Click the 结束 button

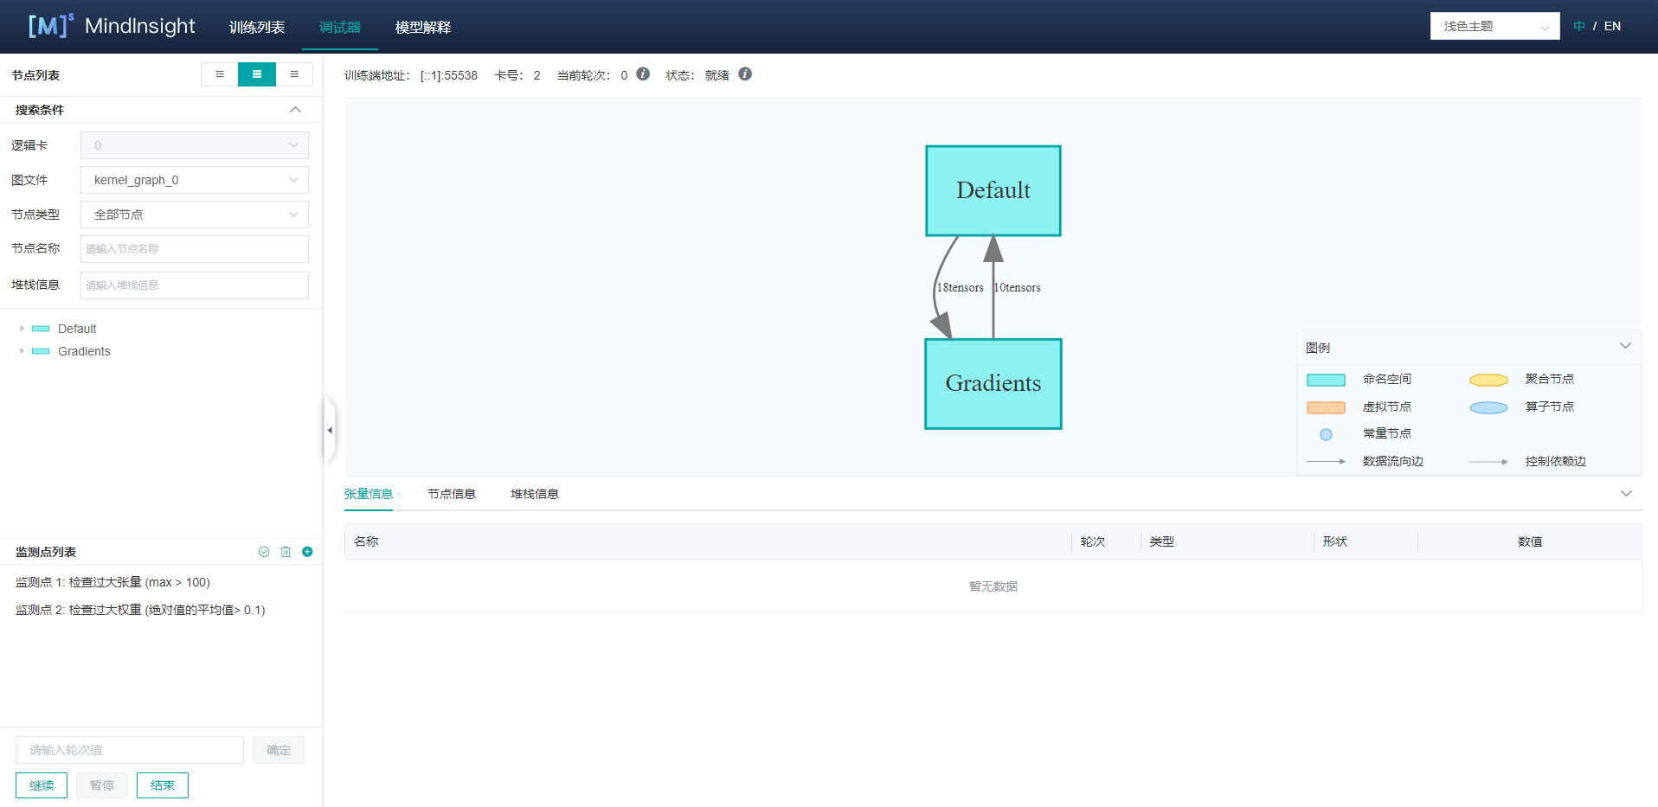pyautogui.click(x=163, y=785)
